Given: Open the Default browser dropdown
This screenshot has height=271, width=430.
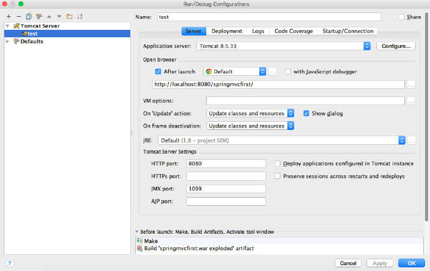Looking at the screenshot, I should coord(234,71).
